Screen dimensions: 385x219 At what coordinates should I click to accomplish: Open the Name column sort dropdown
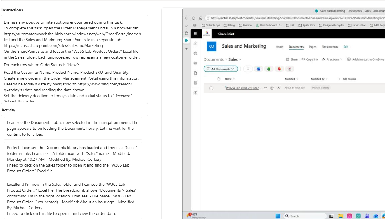(x=230, y=79)
